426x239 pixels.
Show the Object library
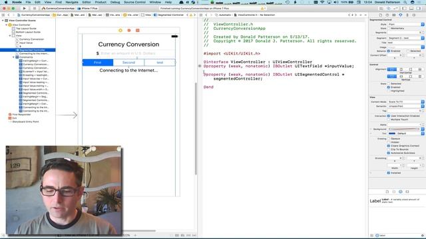[401, 192]
